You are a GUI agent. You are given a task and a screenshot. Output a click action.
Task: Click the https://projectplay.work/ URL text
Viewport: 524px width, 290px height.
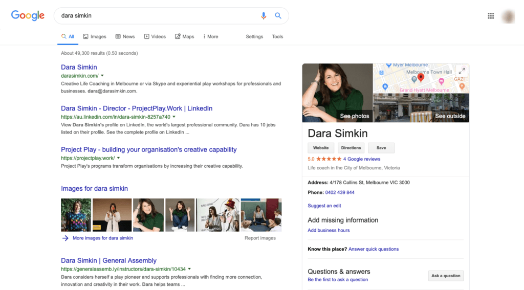click(88, 158)
